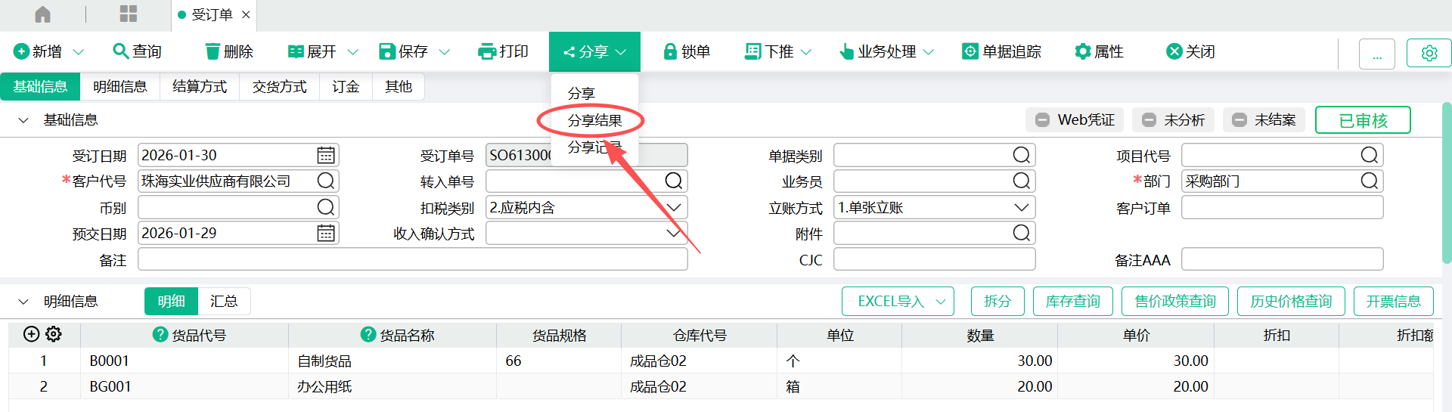Open calendar picker for 受订日期
This screenshot has width=1452, height=412.
[x=326, y=156]
